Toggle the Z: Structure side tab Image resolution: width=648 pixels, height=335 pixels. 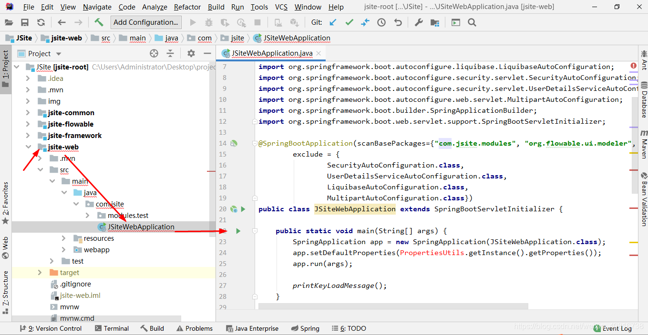pyautogui.click(x=5, y=293)
